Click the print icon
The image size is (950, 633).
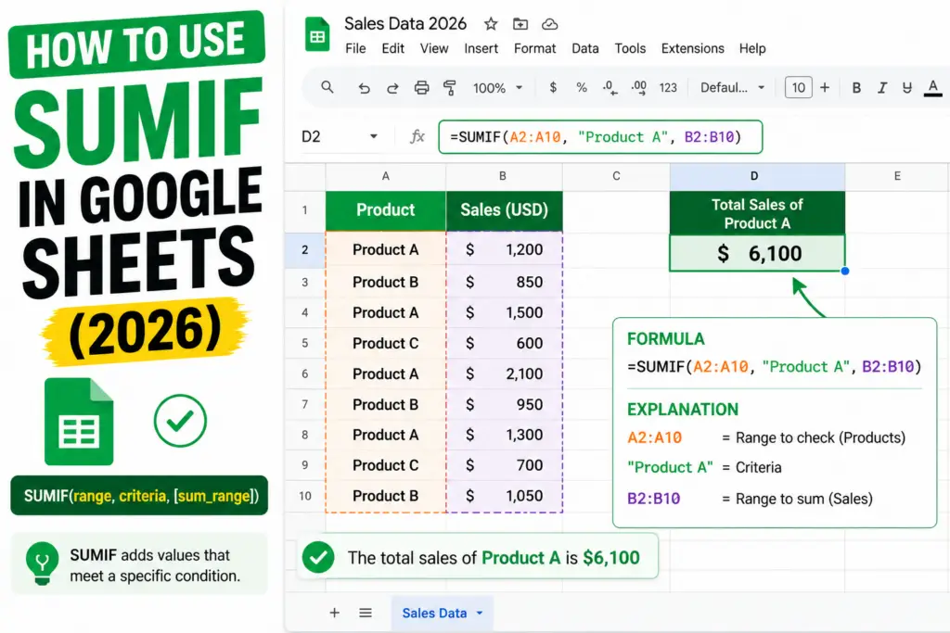point(422,88)
